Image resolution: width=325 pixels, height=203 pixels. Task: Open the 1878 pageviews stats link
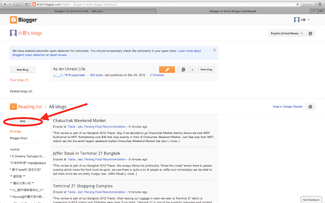[x=75, y=75]
